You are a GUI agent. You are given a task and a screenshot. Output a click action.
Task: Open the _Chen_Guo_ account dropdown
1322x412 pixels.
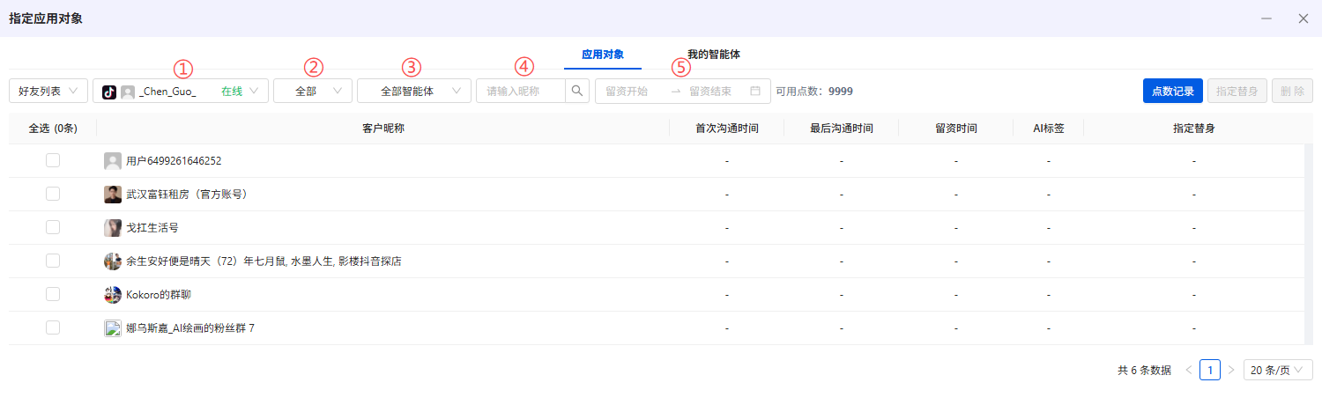[x=181, y=91]
